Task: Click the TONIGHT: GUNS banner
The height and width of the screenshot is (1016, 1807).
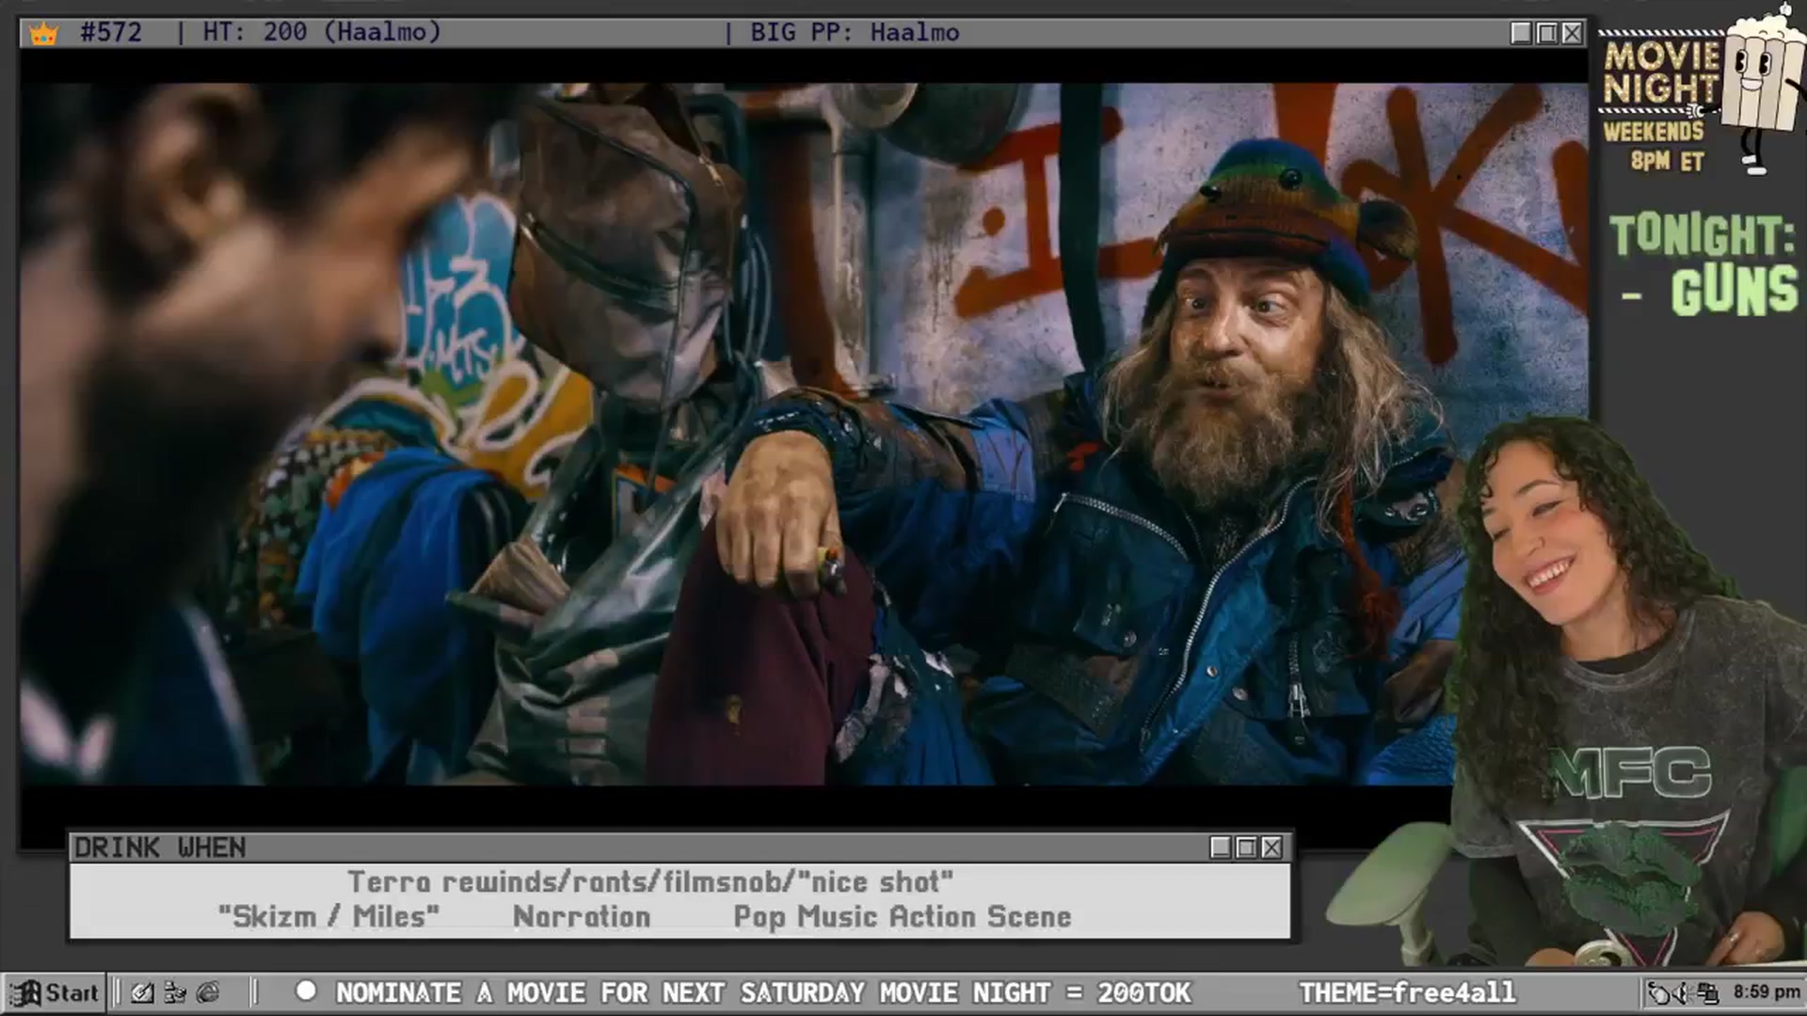Action: click(1703, 263)
